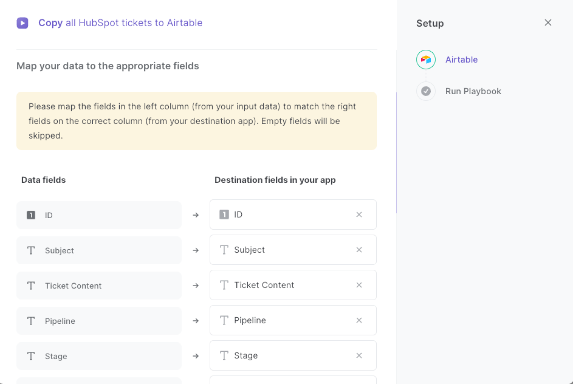Click the arrow between Pipeline fields
This screenshot has width=573, height=384.
click(196, 321)
